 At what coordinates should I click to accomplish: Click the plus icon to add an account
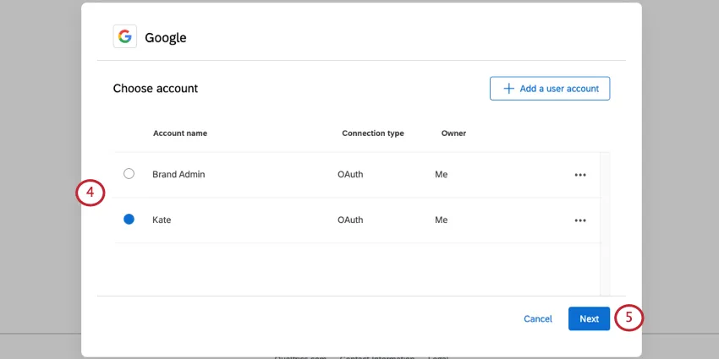(508, 89)
